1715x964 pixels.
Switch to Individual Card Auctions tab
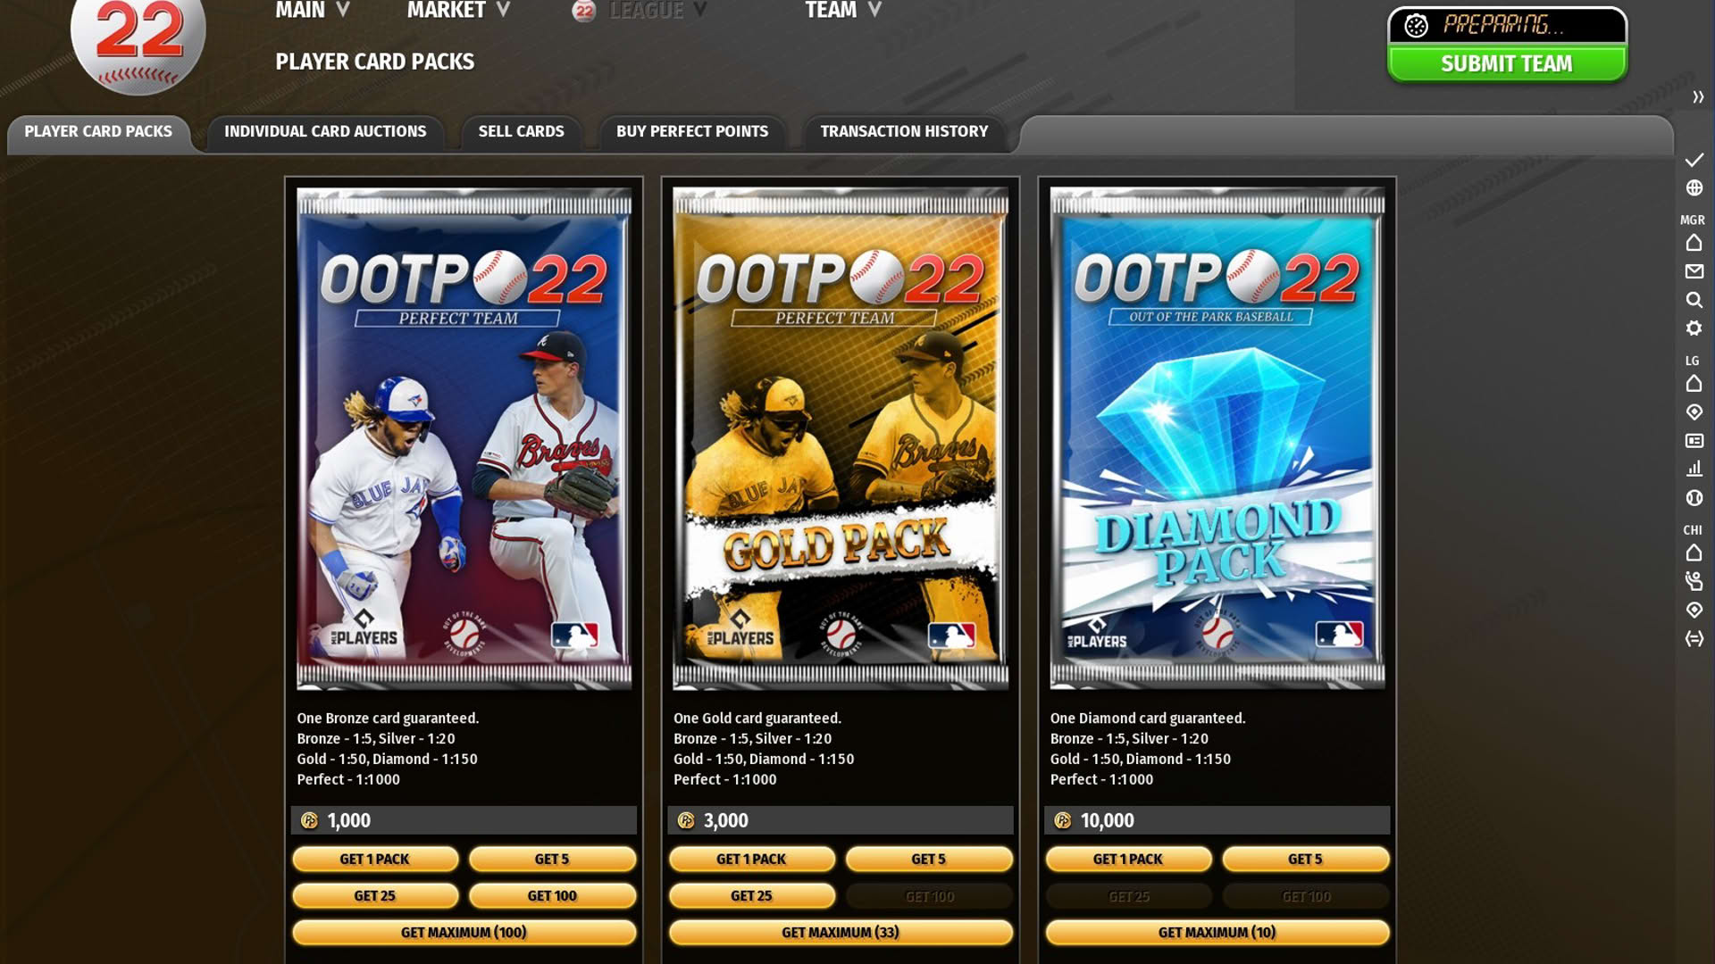[325, 132]
